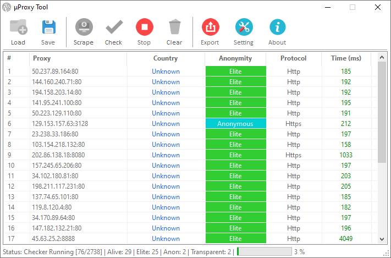Select proxy 34.102.180.81:80
Screen dimensions: 391x258
[x=55, y=176]
